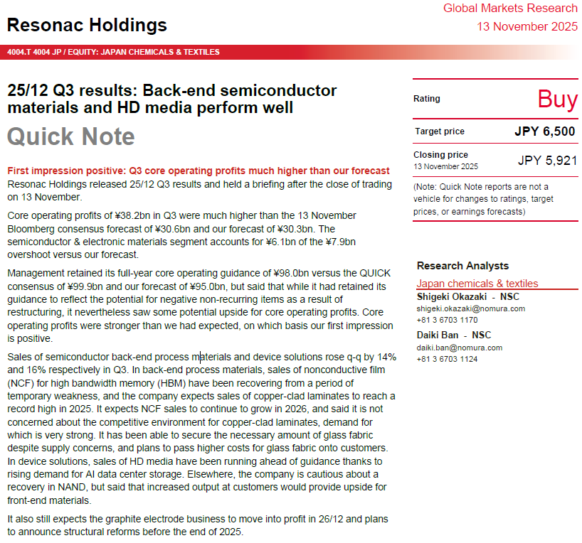
Task: Click the JPY 6,500 target price value
Action: 544,131
